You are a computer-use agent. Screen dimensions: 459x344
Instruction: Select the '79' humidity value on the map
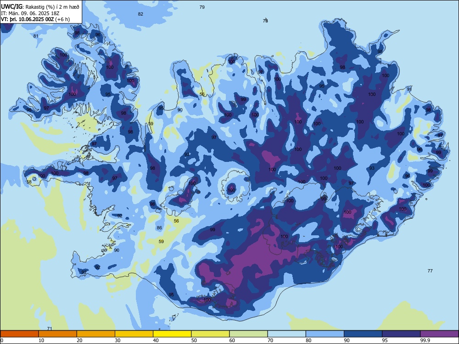(202, 7)
